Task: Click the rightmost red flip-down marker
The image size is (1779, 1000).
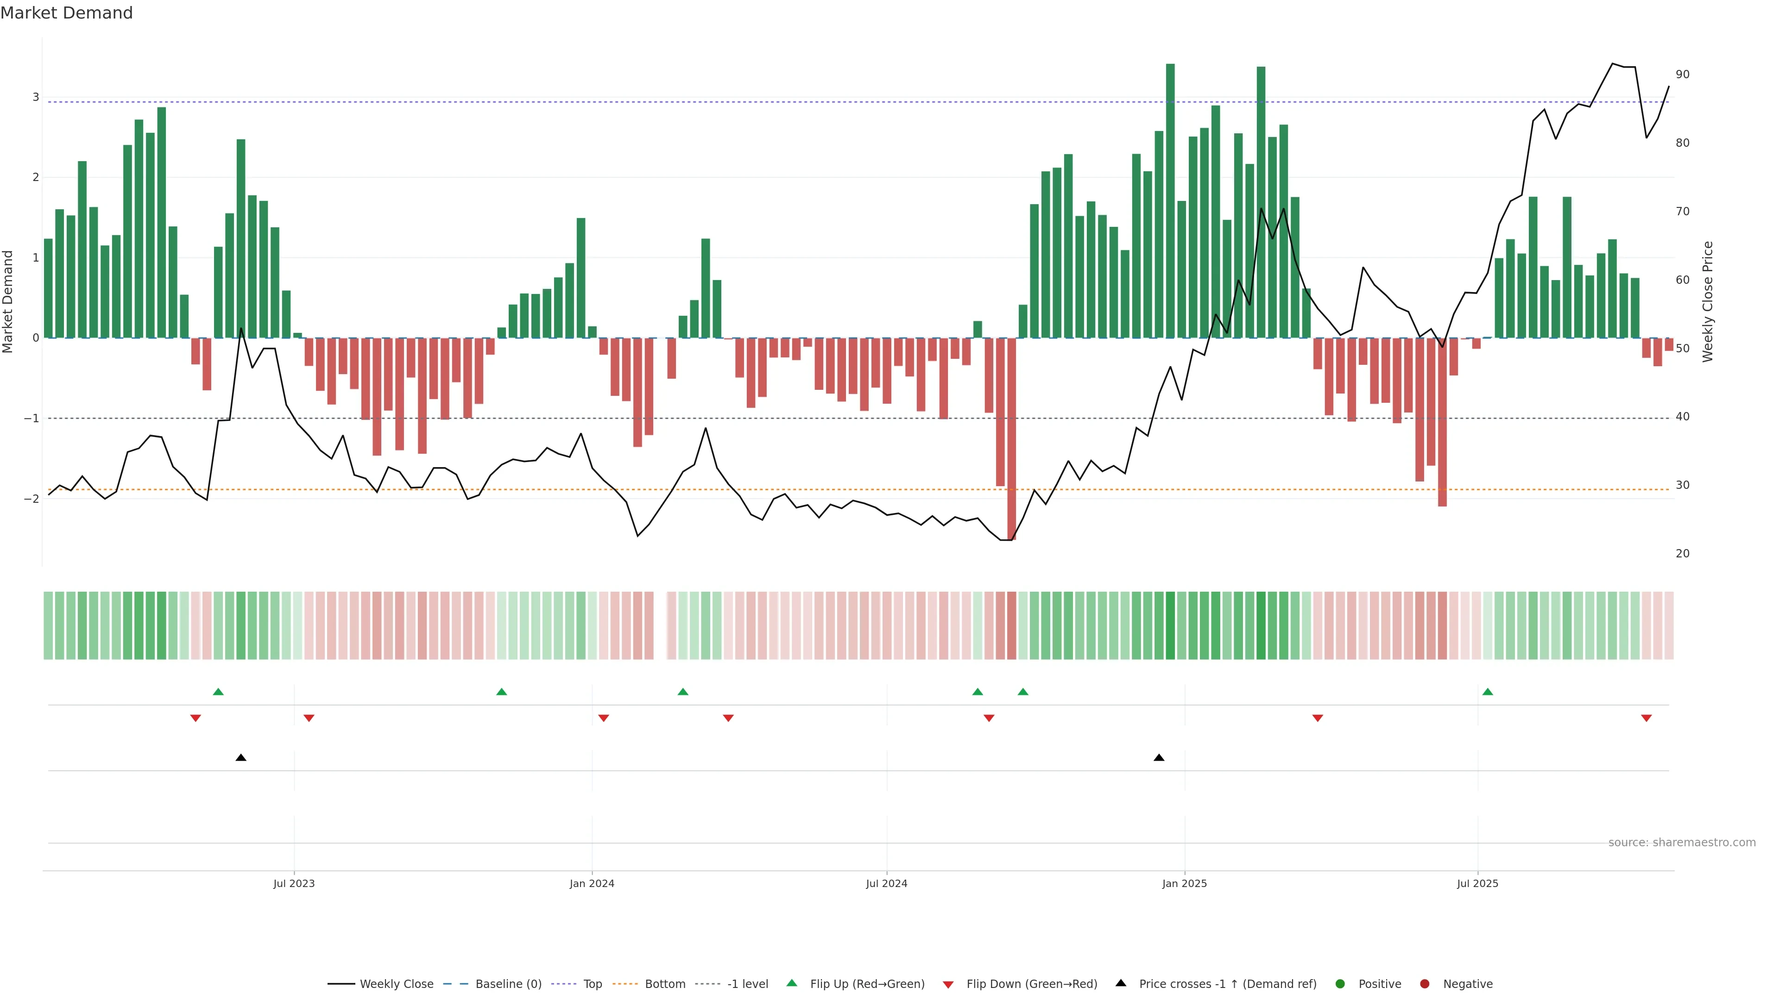Action: (1647, 719)
